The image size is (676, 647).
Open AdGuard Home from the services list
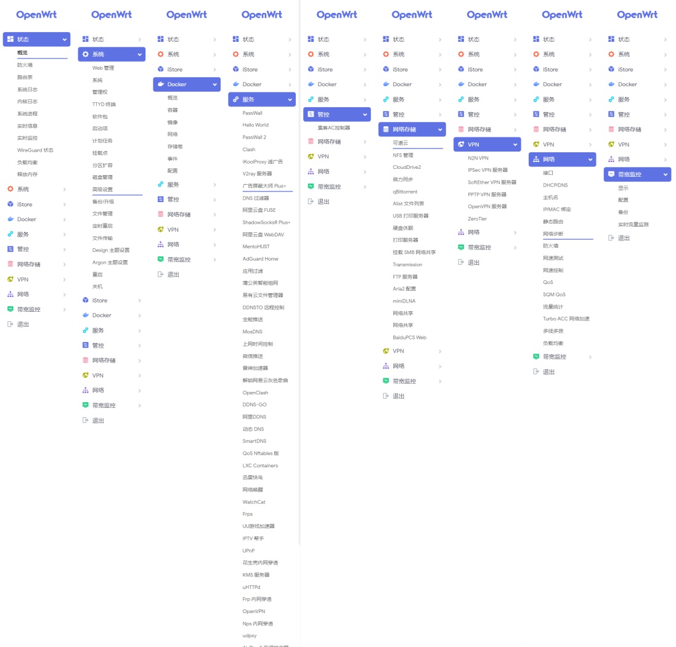(260, 259)
